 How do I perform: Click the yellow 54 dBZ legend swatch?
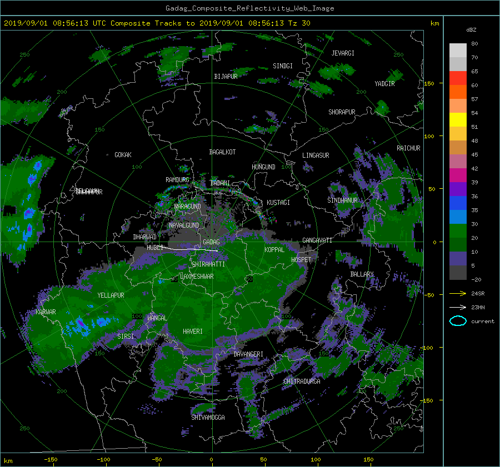click(x=458, y=119)
